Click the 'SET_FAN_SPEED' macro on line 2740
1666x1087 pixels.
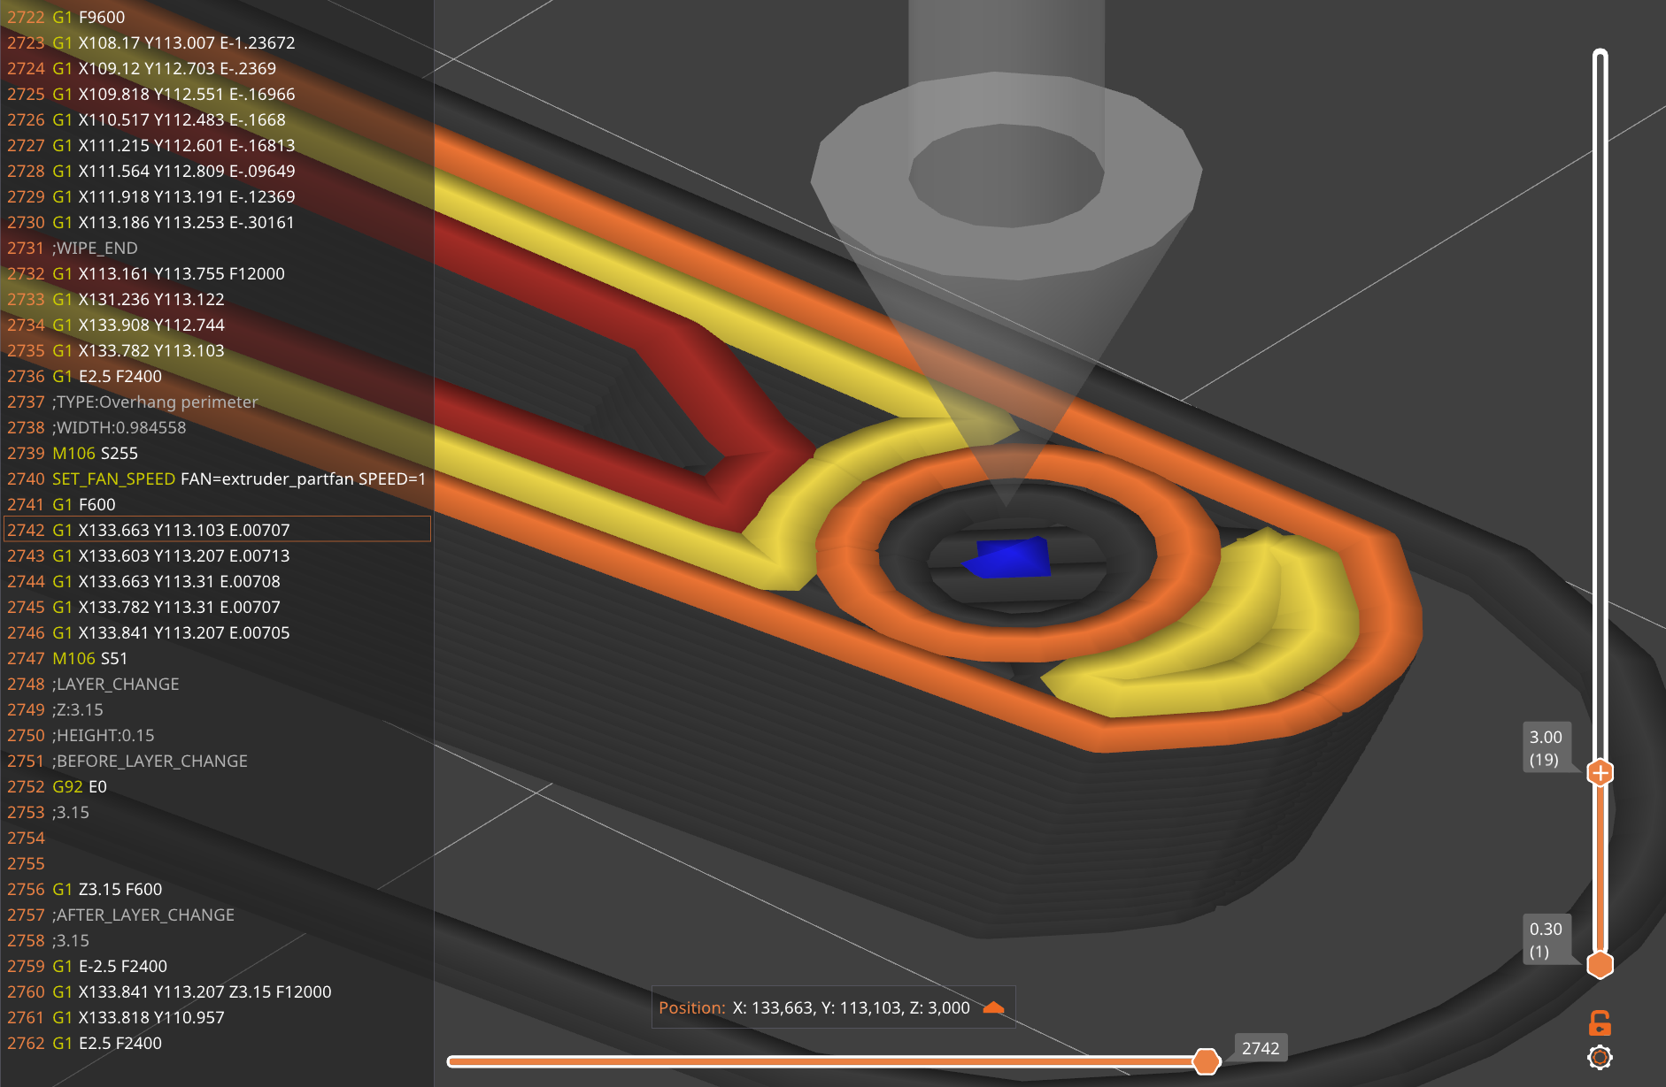tap(113, 478)
